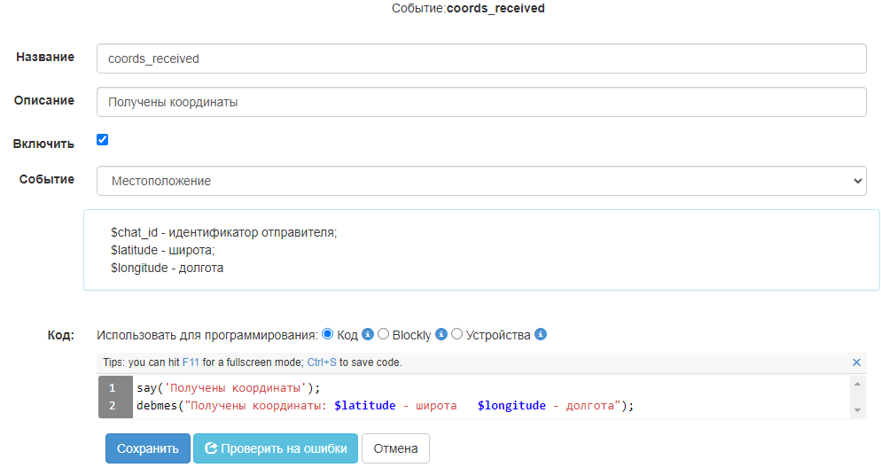Click the code editor scroll-down arrow

[x=857, y=411]
